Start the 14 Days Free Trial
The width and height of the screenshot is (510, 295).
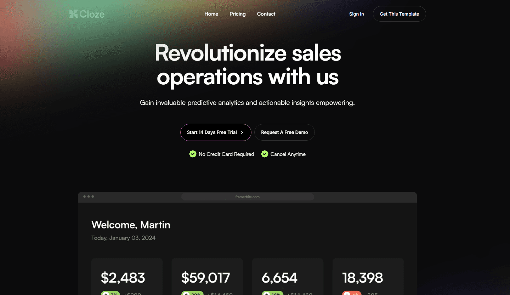(216, 132)
